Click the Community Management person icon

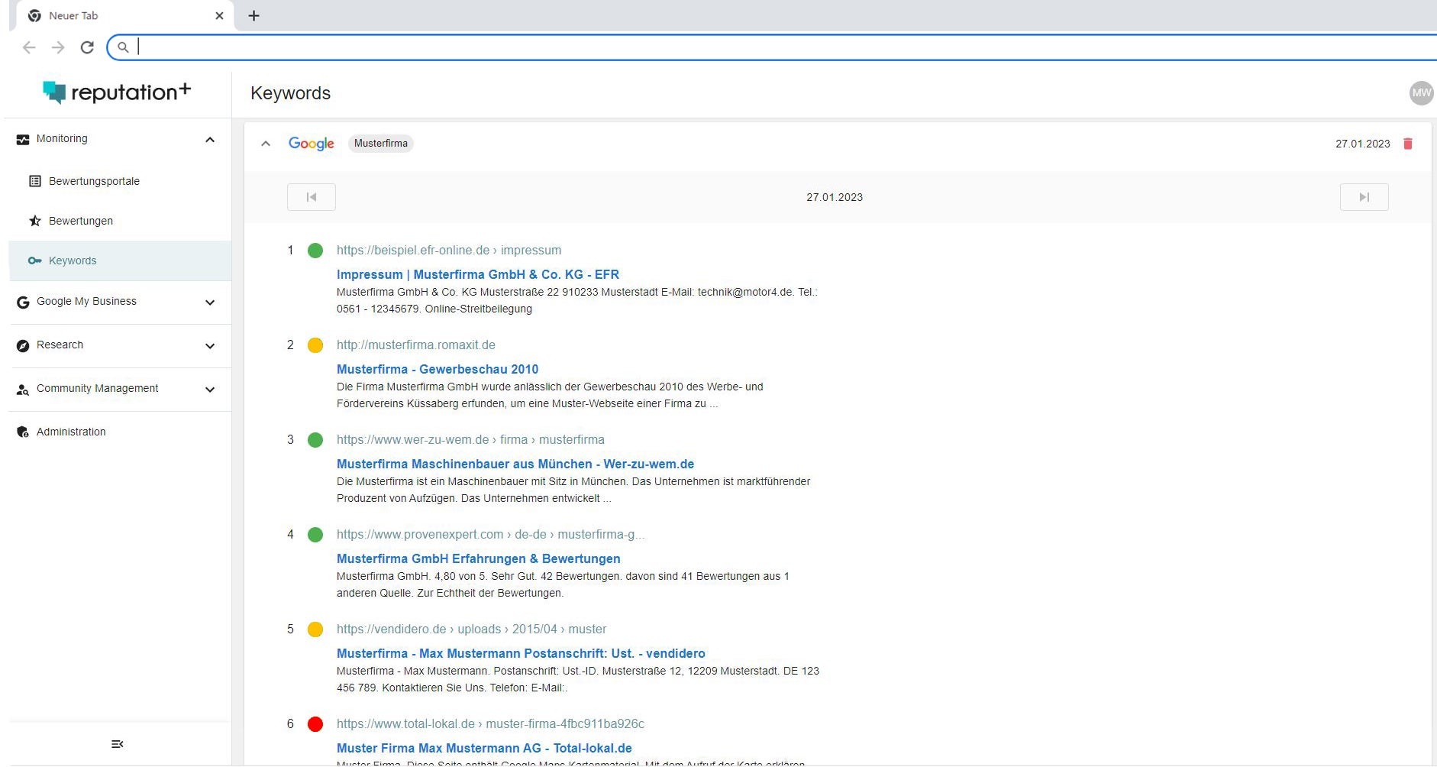23,390
